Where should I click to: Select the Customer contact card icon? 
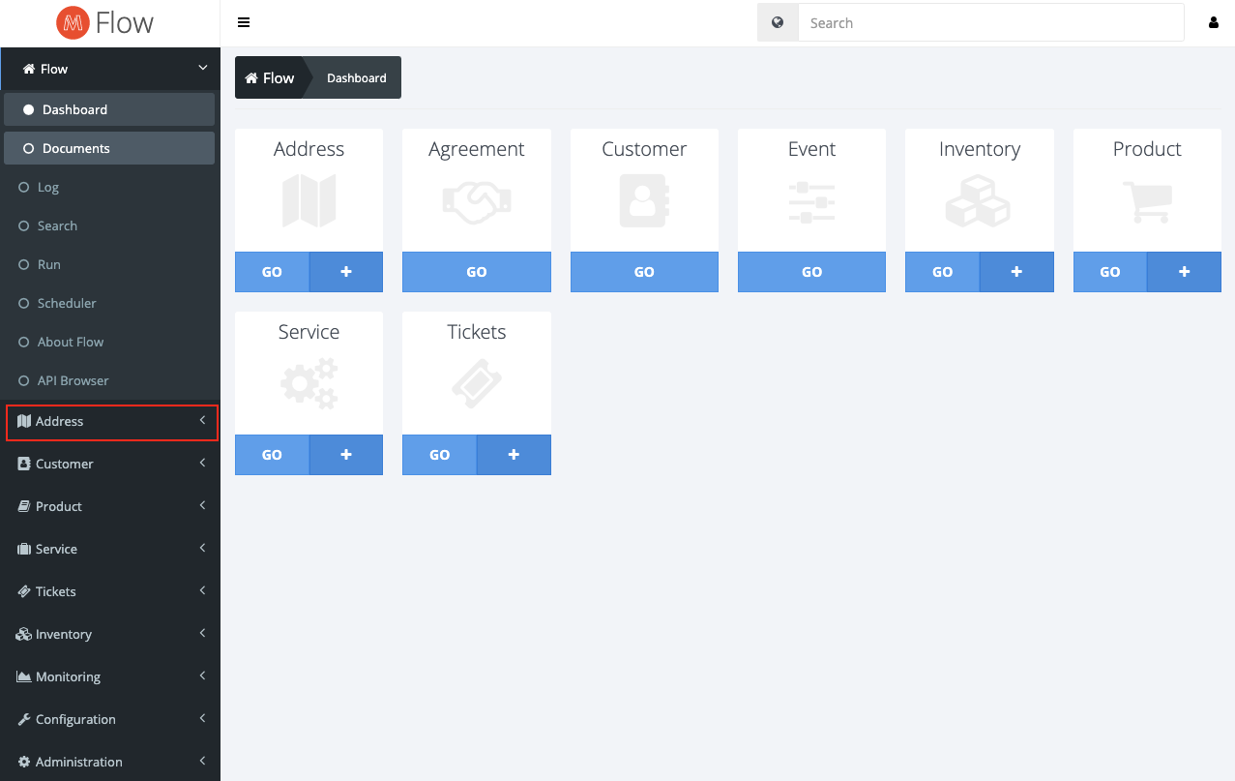(x=644, y=202)
